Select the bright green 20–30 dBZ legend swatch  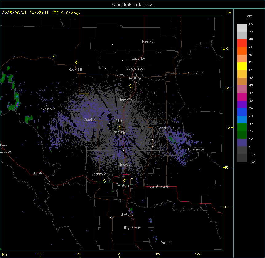click(242, 127)
